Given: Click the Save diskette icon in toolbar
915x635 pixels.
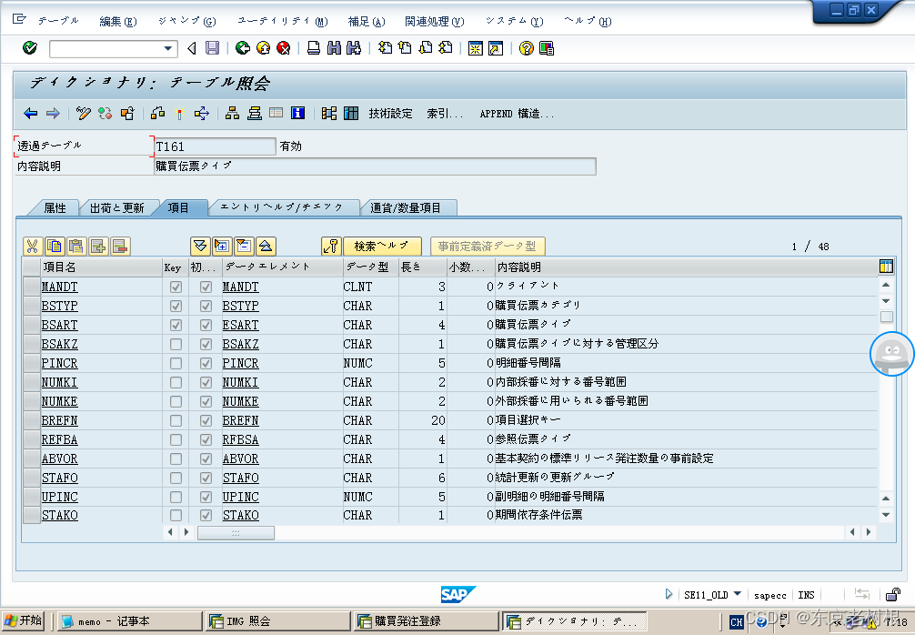Looking at the screenshot, I should pyautogui.click(x=213, y=48).
